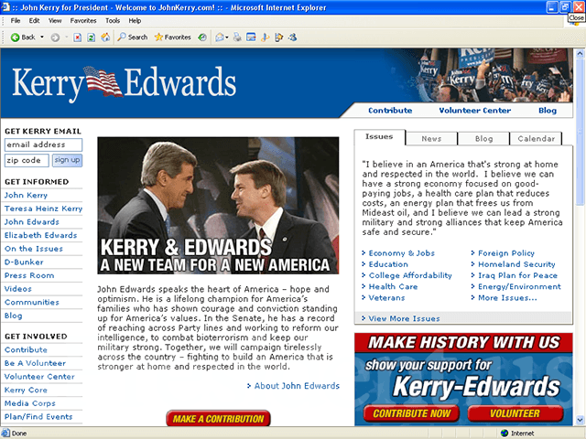This screenshot has width=586, height=439.
Task: Open the College Affordability issue
Action: click(410, 275)
